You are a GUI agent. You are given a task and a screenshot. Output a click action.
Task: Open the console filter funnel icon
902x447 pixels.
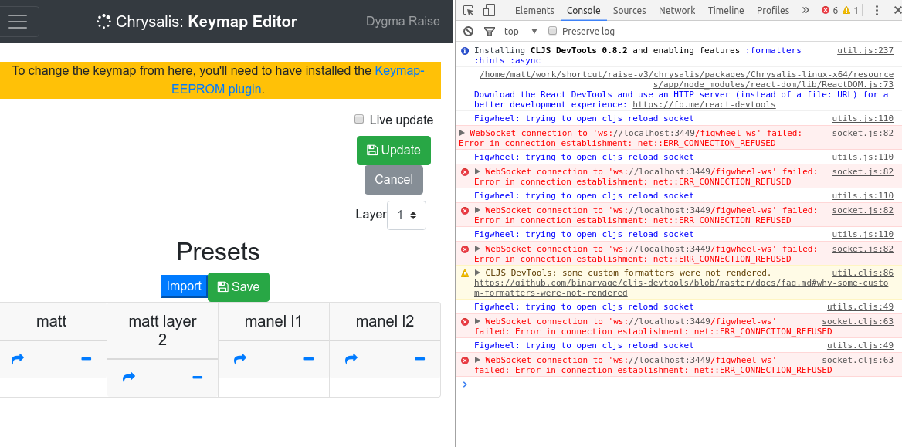tap(489, 31)
